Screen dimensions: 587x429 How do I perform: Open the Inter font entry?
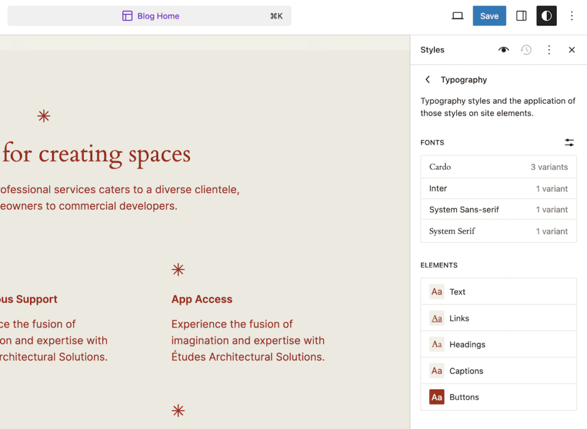pos(498,188)
